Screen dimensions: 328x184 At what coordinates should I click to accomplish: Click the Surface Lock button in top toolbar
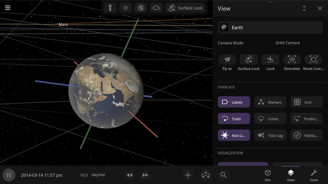pyautogui.click(x=185, y=8)
